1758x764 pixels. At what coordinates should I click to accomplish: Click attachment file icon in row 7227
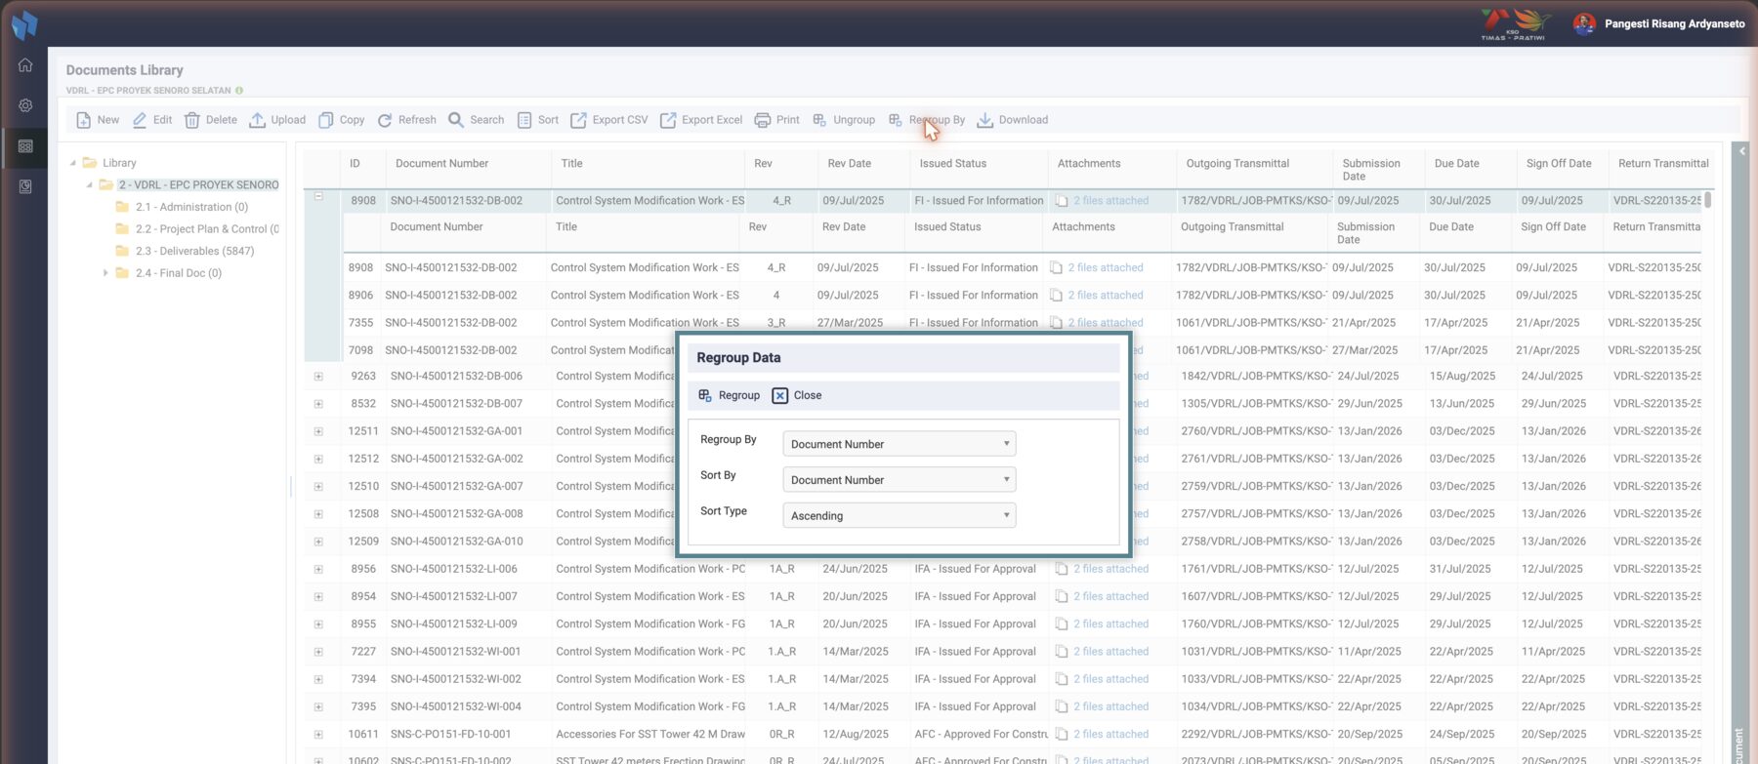(1062, 652)
